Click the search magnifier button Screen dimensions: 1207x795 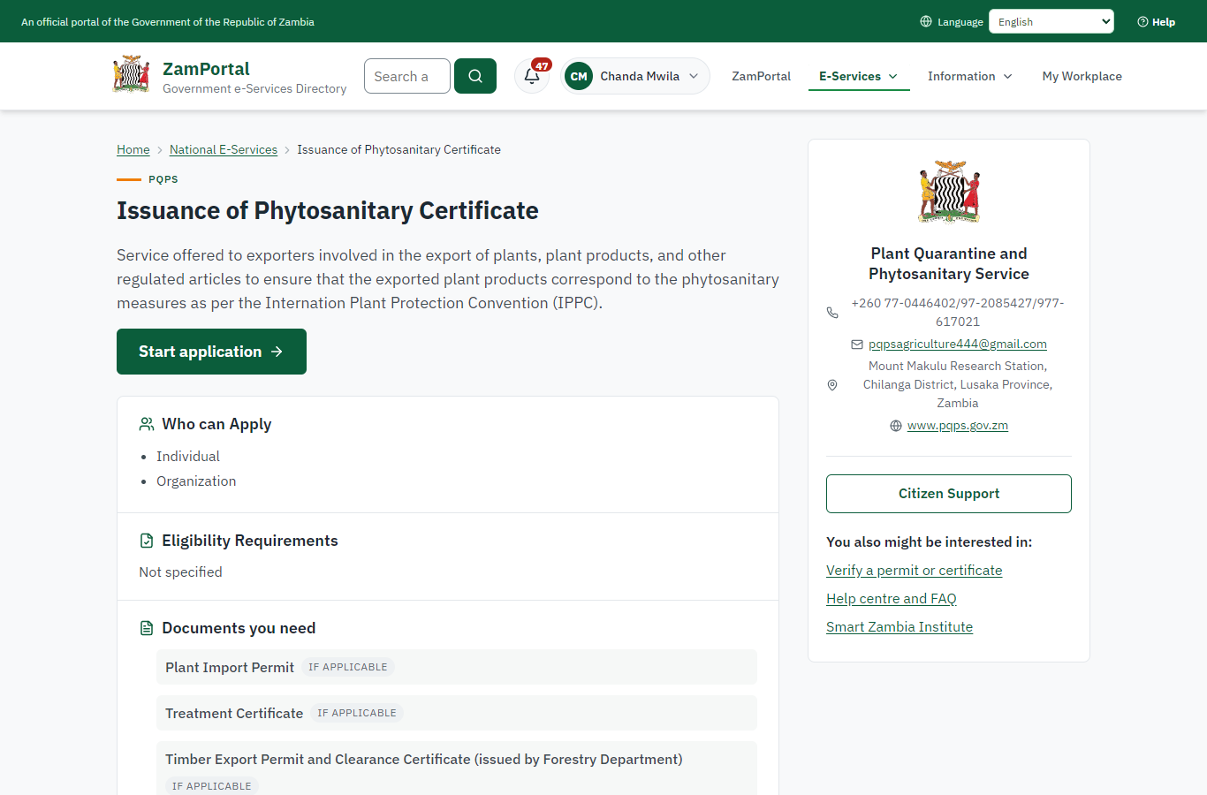tap(475, 76)
